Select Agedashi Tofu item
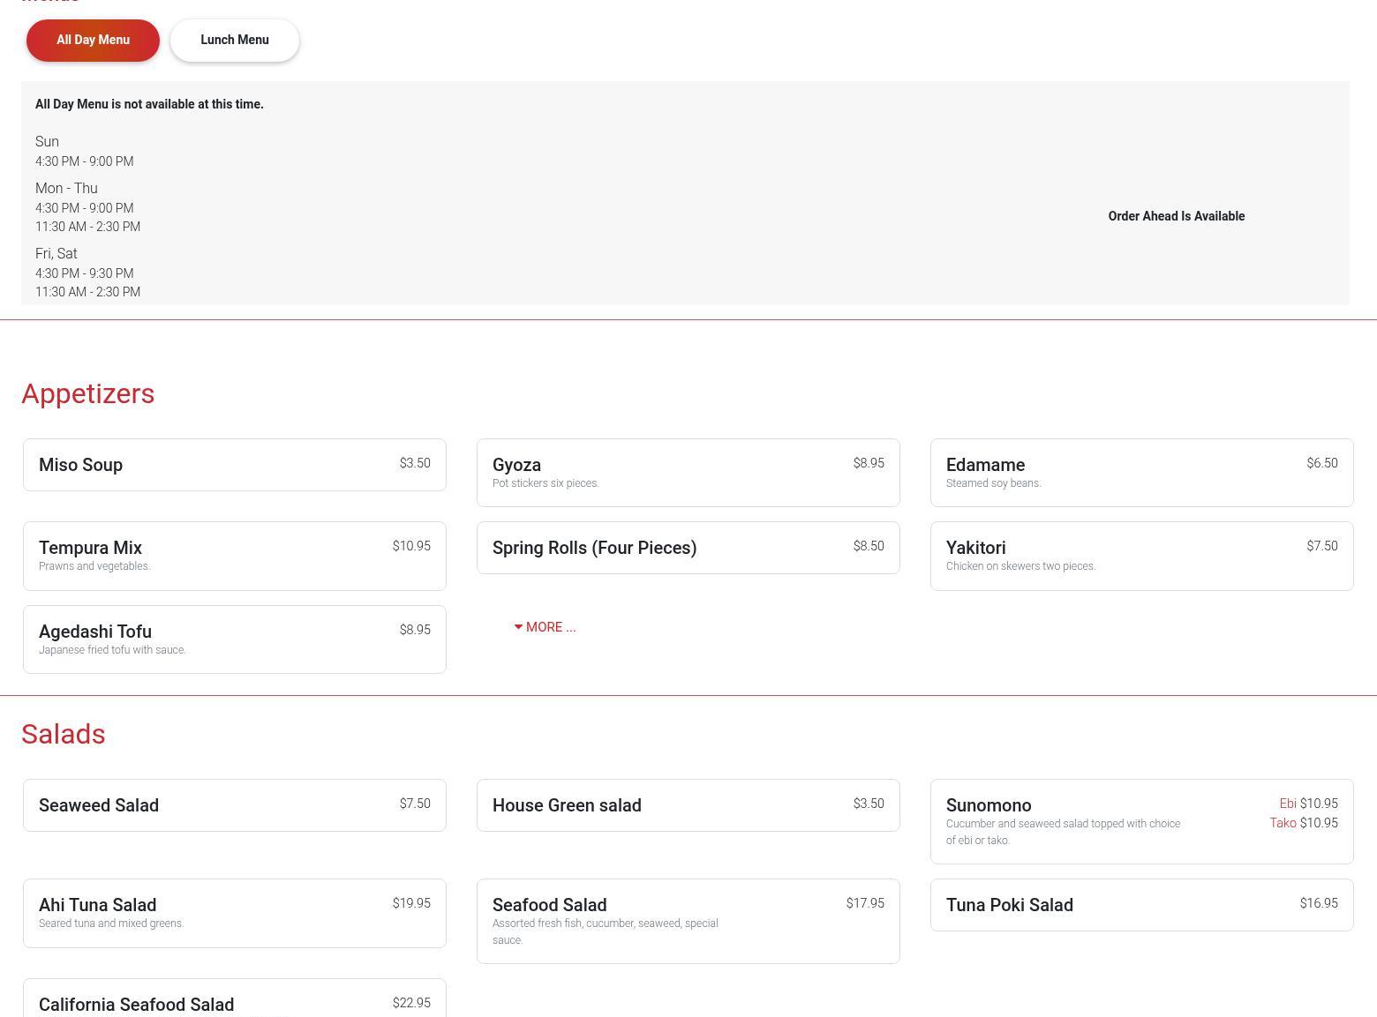The width and height of the screenshot is (1377, 1017). tap(234, 639)
